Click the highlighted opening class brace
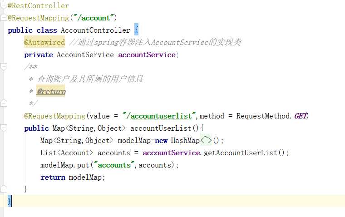Screen dimensions: 345x217 [x=137, y=30]
